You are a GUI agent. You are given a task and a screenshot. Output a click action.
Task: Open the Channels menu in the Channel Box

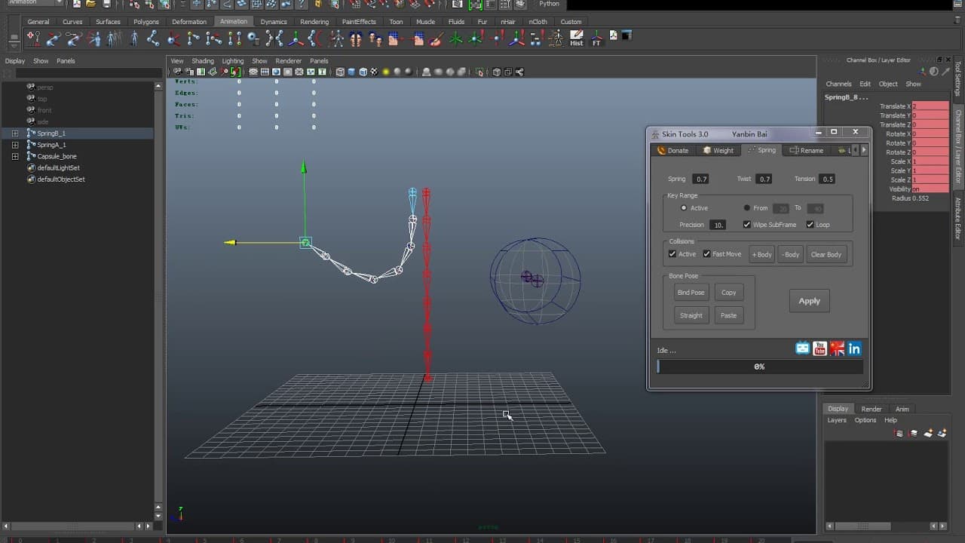[x=838, y=84]
